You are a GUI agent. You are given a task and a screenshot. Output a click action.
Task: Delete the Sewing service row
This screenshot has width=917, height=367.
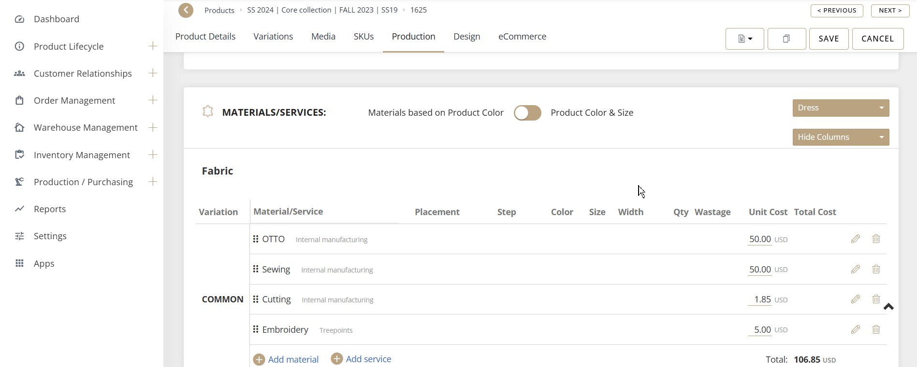[x=875, y=270]
